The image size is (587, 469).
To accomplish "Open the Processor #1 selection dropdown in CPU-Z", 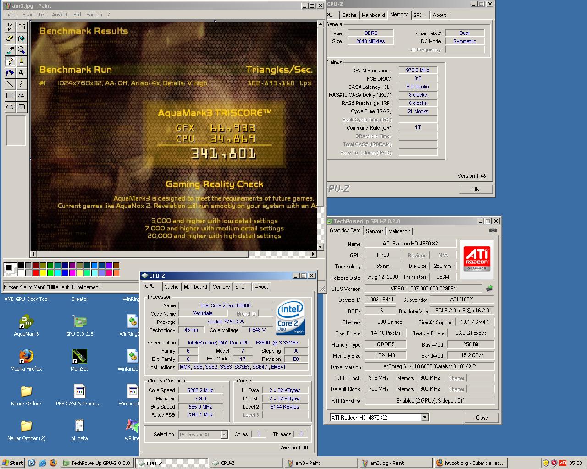I will point(224,434).
